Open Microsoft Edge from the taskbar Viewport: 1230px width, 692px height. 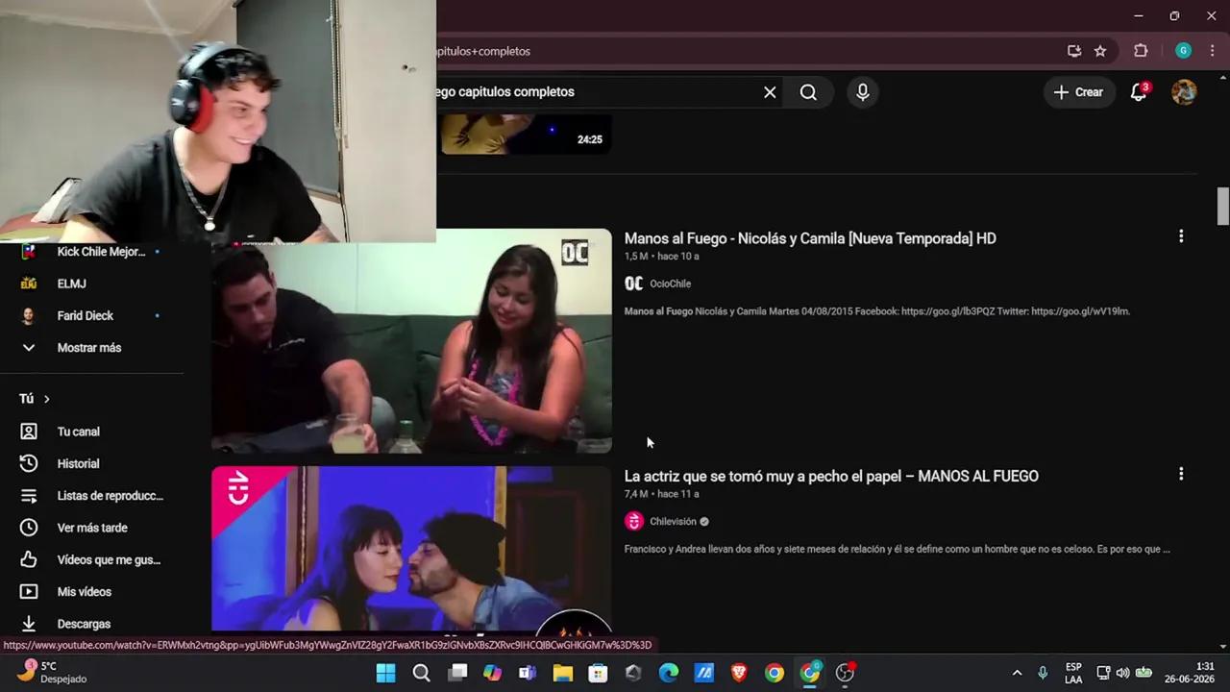(x=669, y=673)
